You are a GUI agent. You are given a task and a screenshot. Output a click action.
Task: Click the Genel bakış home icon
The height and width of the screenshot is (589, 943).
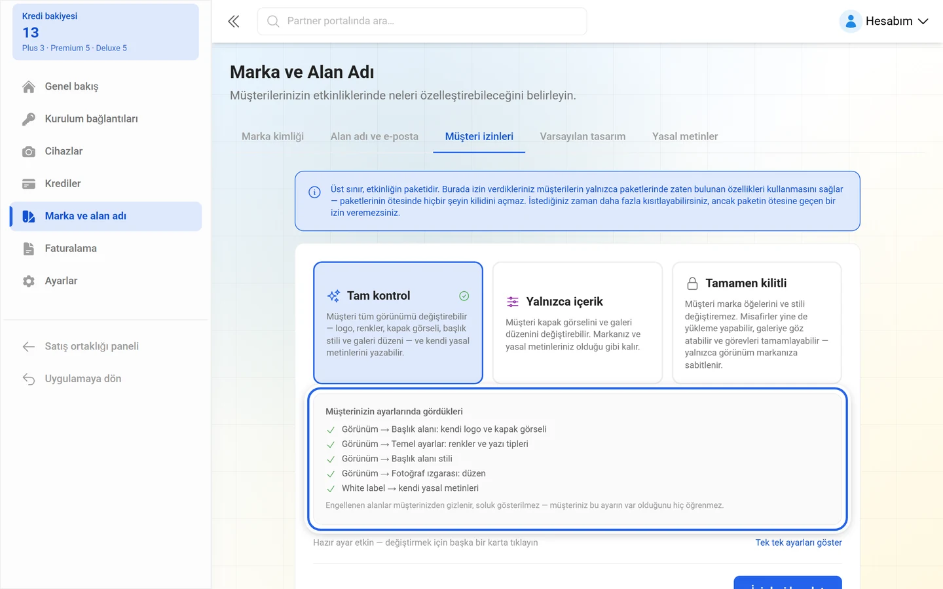pyautogui.click(x=29, y=87)
